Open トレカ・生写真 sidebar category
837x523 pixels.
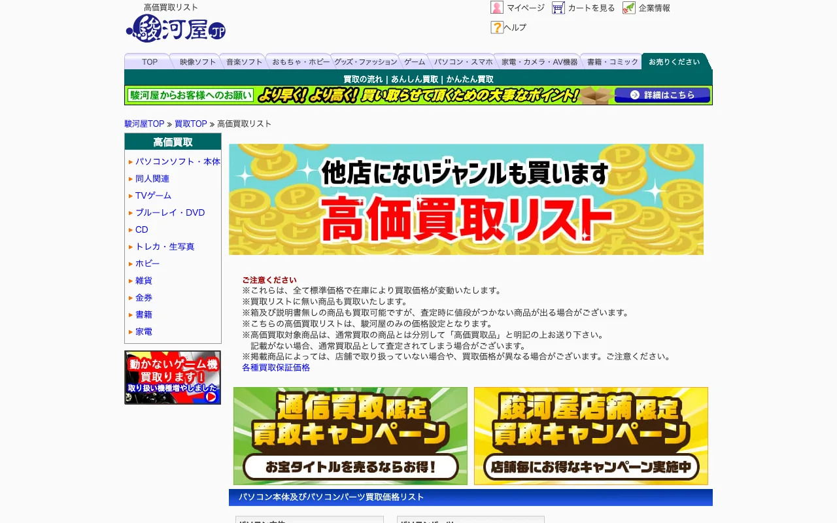click(x=165, y=246)
